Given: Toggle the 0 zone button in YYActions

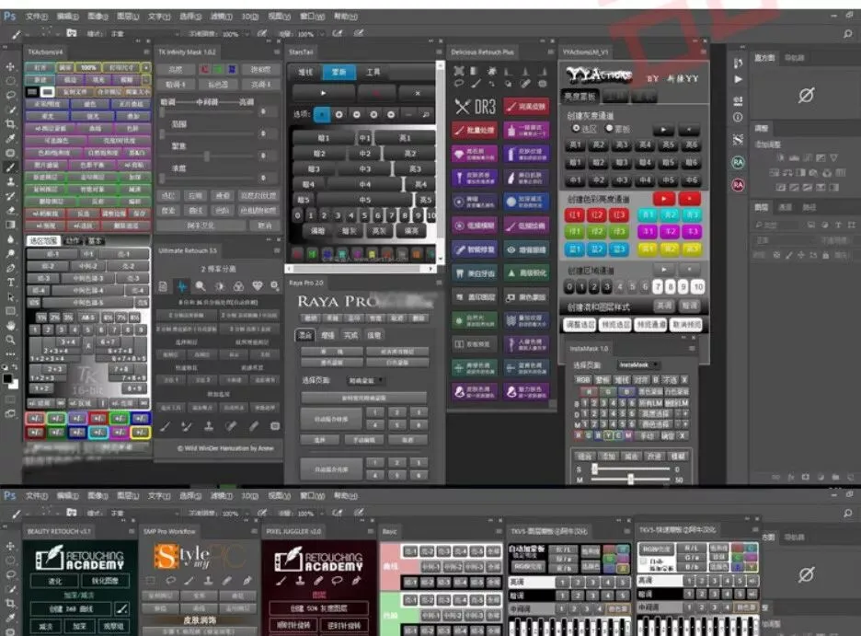Looking at the screenshot, I should pyautogui.click(x=569, y=286).
